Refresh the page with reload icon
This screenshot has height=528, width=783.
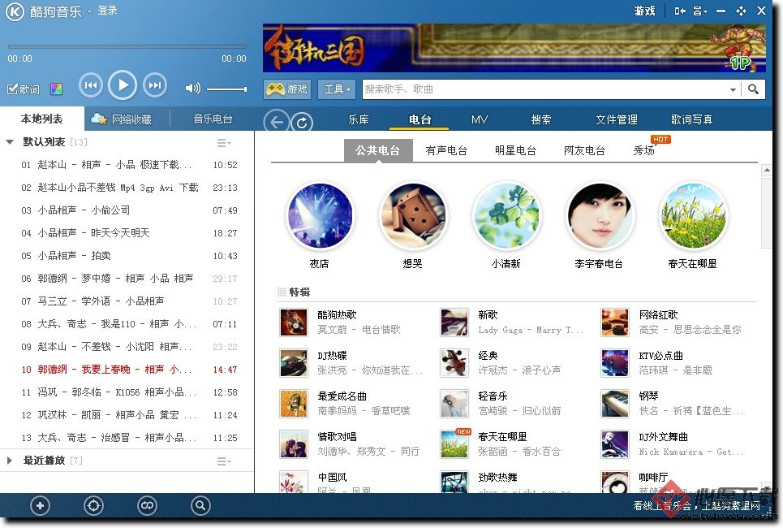tap(302, 122)
